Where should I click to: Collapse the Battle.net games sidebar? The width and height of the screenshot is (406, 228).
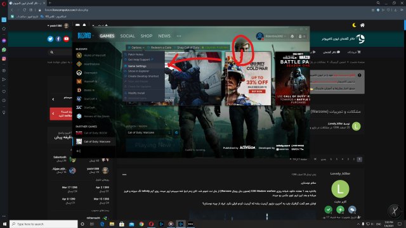click(79, 151)
